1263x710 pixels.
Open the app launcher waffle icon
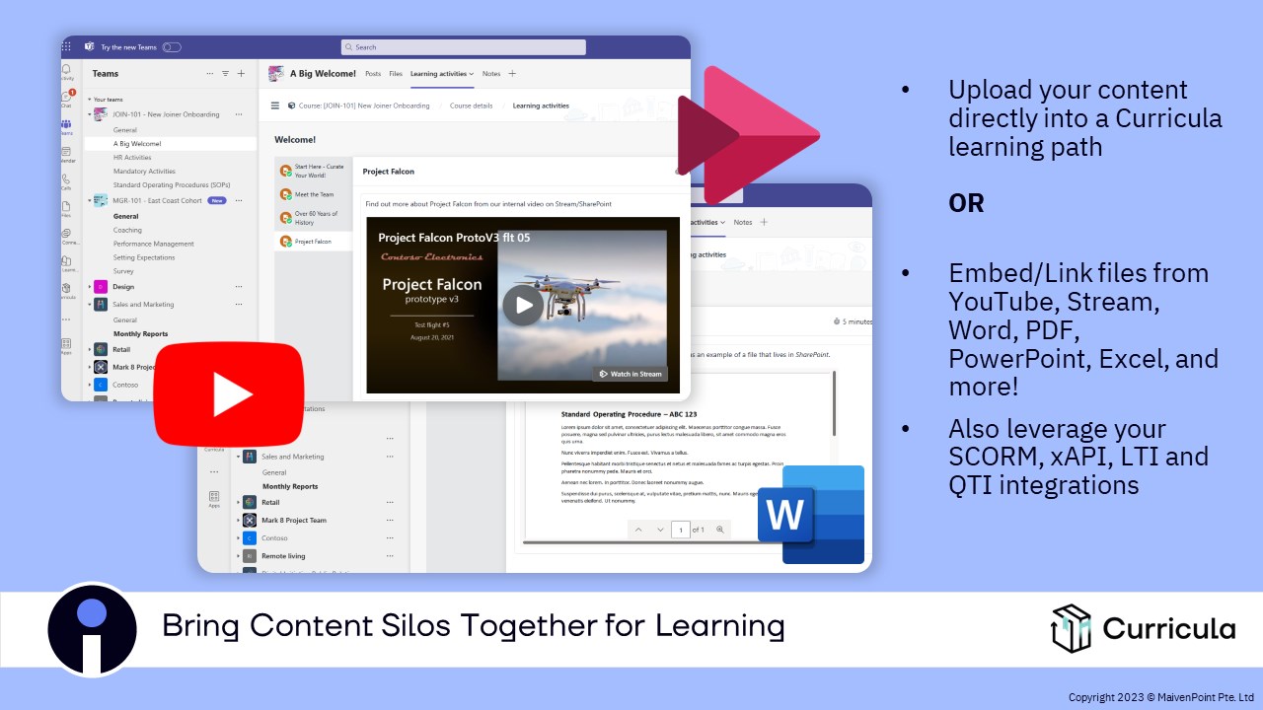click(x=67, y=46)
